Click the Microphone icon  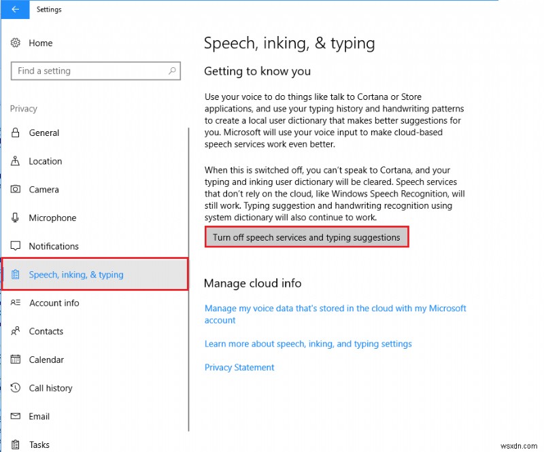(16, 218)
